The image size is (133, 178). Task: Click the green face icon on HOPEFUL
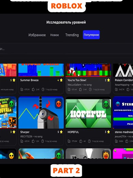(106, 104)
